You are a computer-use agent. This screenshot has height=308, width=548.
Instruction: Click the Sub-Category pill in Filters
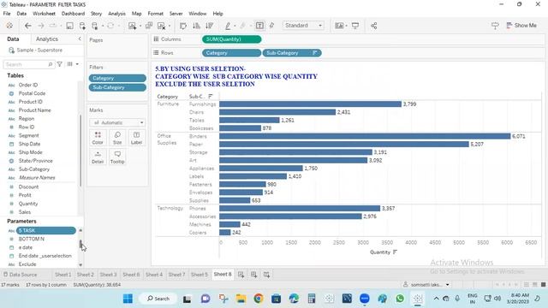coord(117,87)
